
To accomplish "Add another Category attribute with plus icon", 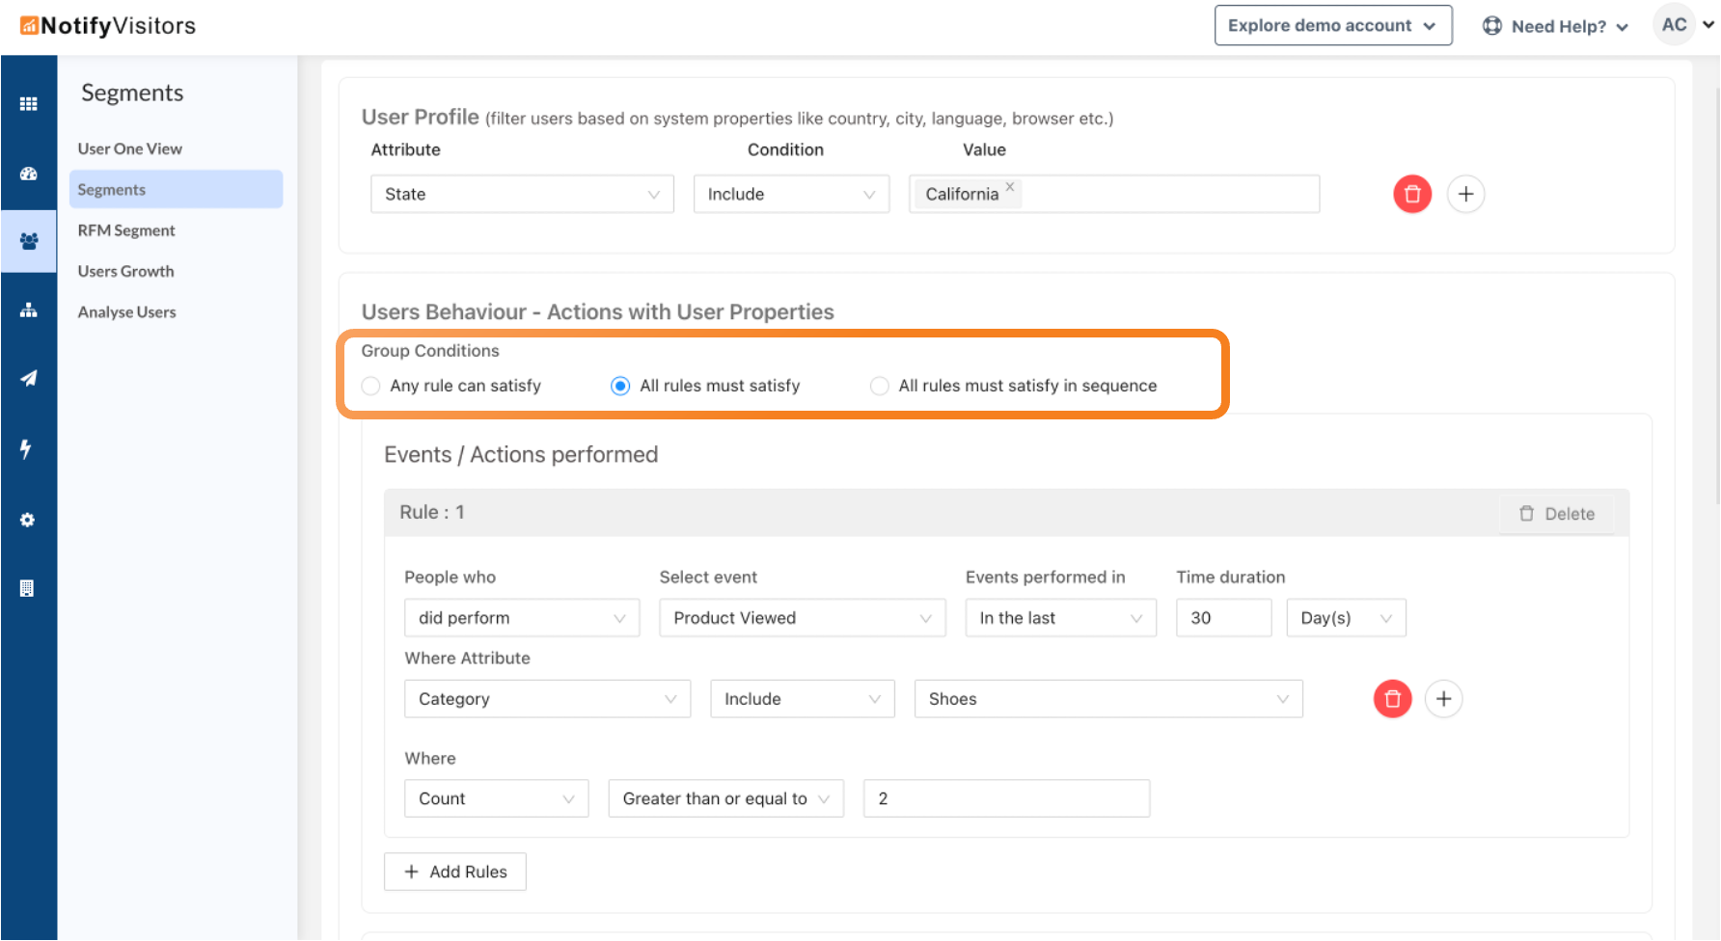I will 1443,699.
